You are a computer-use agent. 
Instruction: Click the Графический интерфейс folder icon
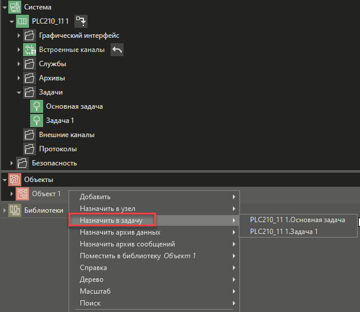30,35
